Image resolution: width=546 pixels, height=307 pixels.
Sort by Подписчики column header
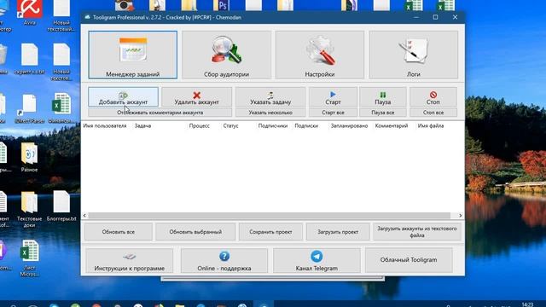pyautogui.click(x=273, y=125)
